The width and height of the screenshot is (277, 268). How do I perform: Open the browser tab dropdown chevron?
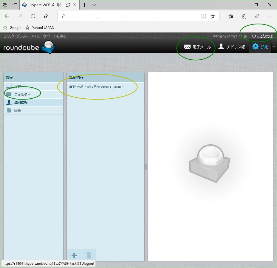(x=94, y=5)
